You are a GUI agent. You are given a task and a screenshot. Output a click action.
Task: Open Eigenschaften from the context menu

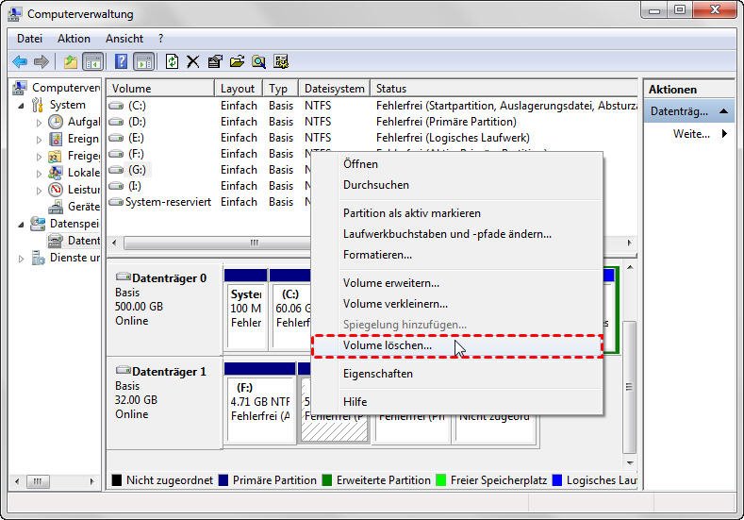click(457, 374)
